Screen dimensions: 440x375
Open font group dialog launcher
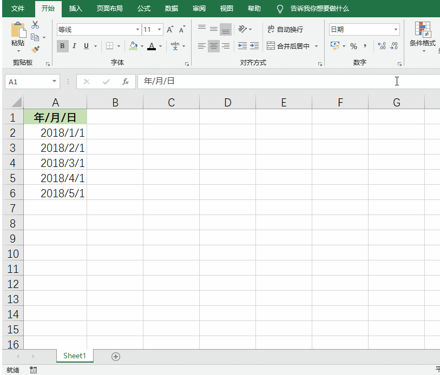187,64
